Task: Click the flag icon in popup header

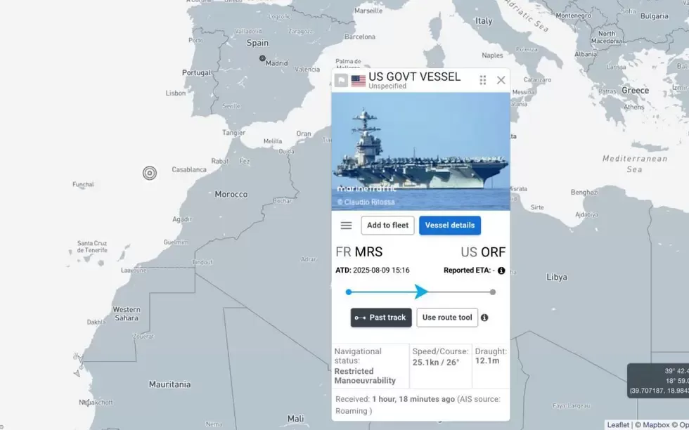Action: coord(341,81)
